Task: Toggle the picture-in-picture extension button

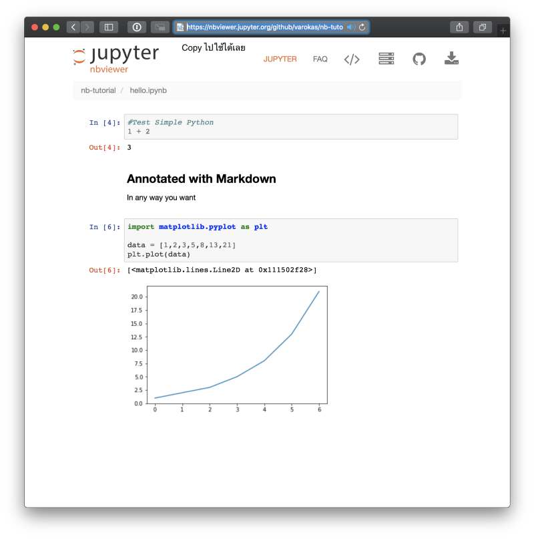Action: click(x=160, y=27)
